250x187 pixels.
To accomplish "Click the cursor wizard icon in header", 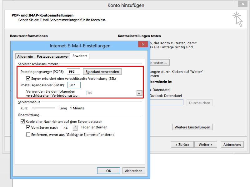I will click(237, 19).
